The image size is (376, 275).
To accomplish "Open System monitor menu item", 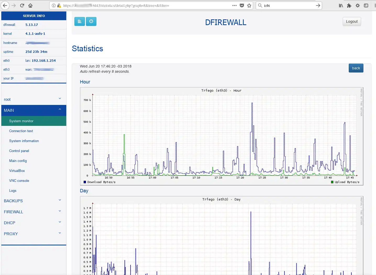I will tap(34, 121).
